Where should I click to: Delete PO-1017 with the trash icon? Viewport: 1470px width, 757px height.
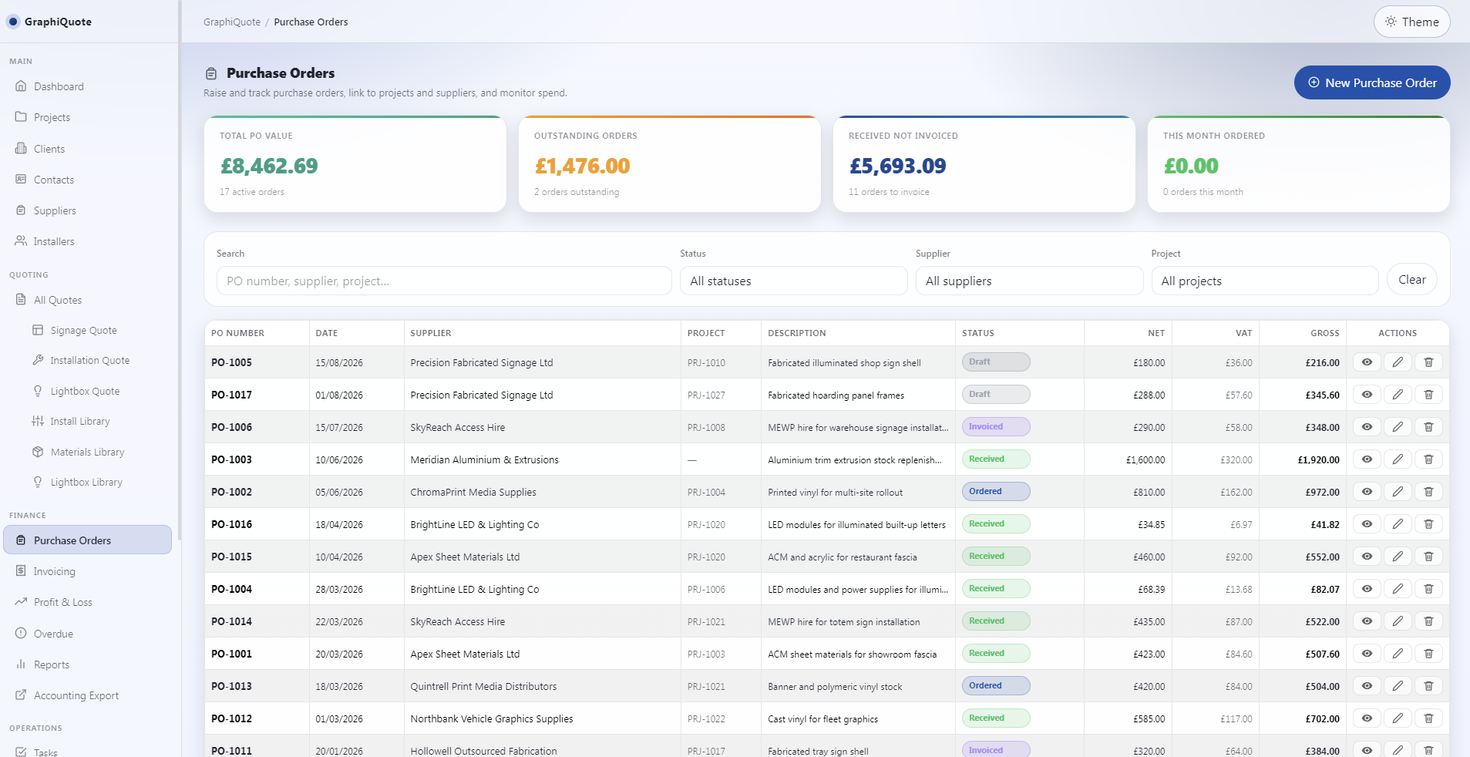point(1428,395)
